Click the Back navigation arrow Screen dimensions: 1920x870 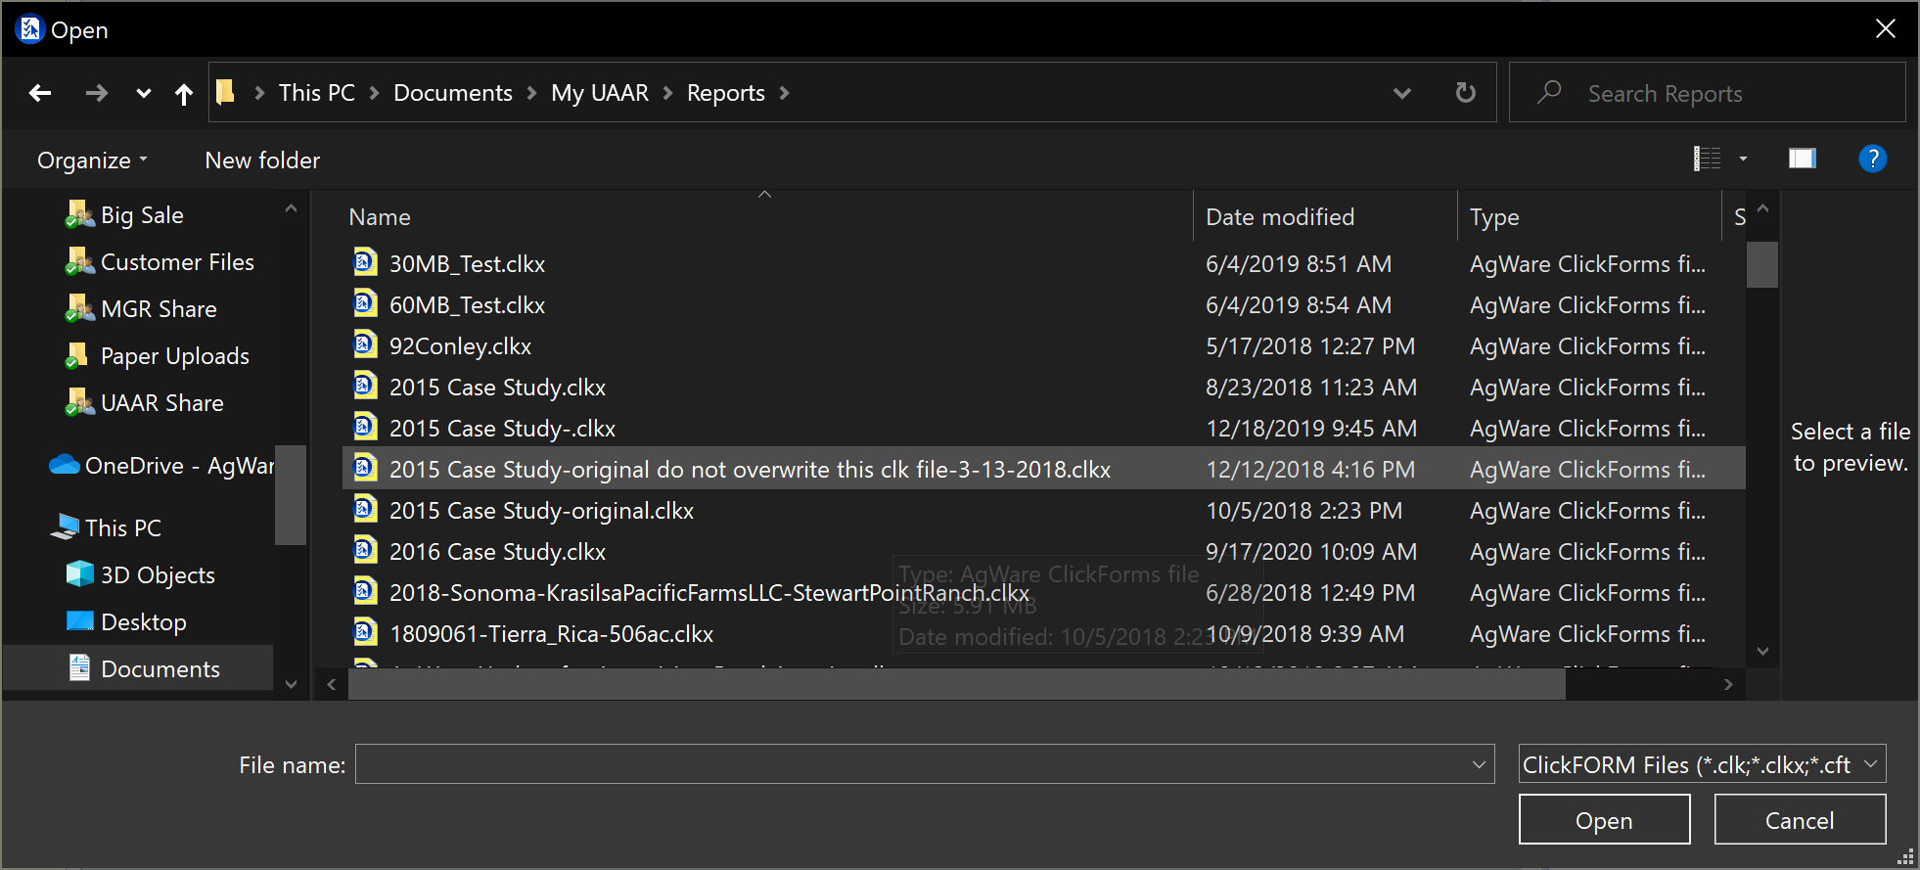point(40,93)
